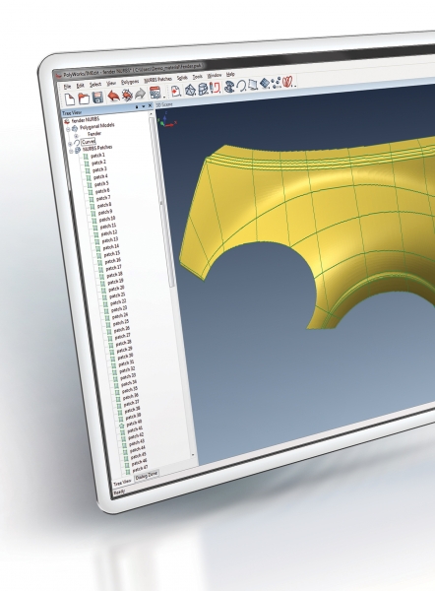Expand the Curves tree node
435x591 pixels.
pos(70,144)
